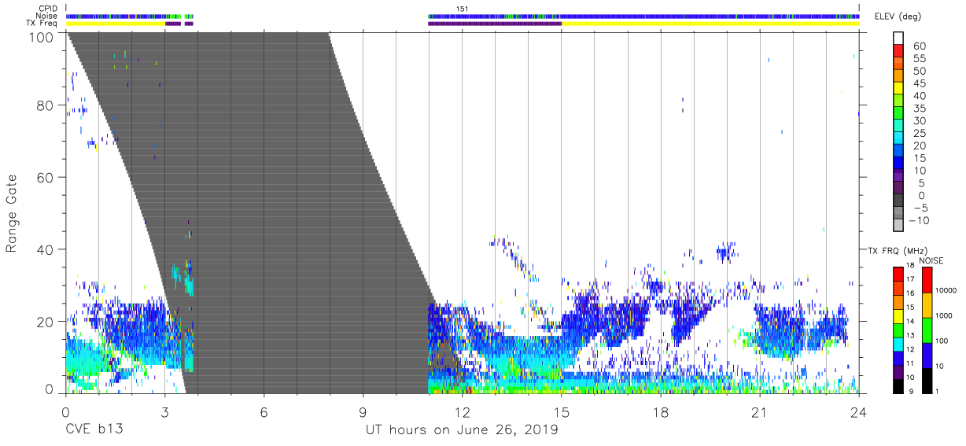The image size is (966, 446).
Task: Click the '3' hour tick on time axis
Action: pyautogui.click(x=164, y=411)
